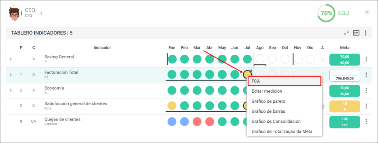The image size is (378, 143).
Task: Click the CEO avatar picture
Action: pos(14,13)
